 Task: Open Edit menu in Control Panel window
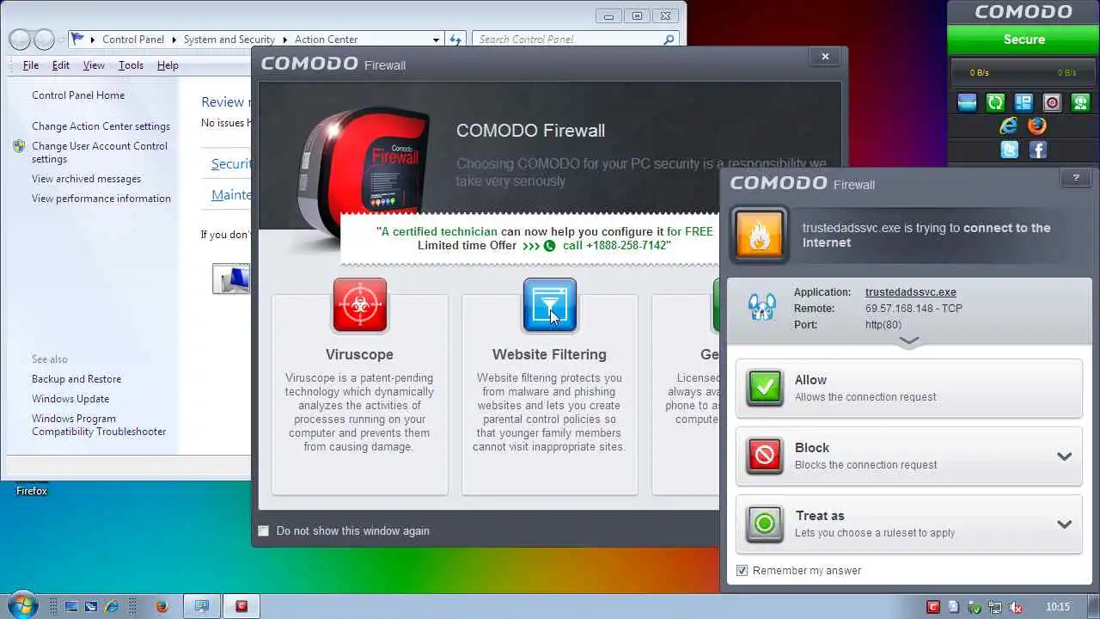click(x=61, y=65)
